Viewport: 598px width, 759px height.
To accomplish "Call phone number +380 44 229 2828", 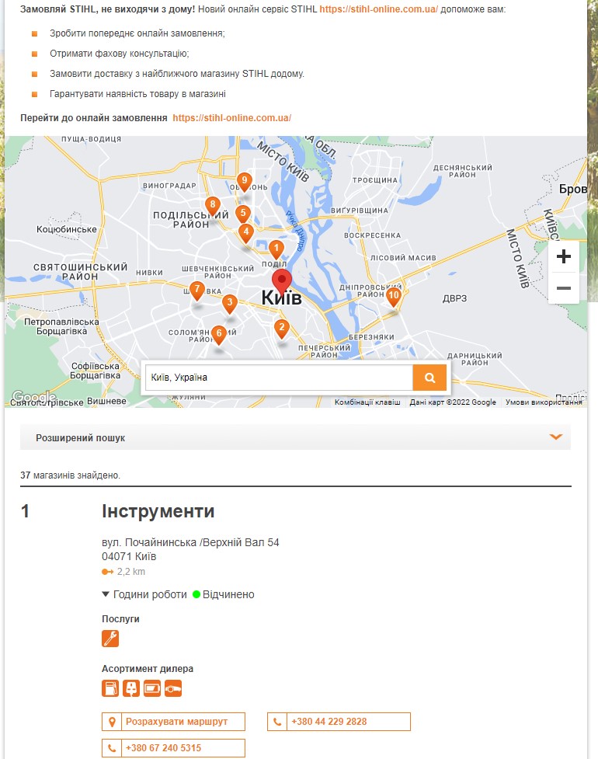I will [339, 722].
